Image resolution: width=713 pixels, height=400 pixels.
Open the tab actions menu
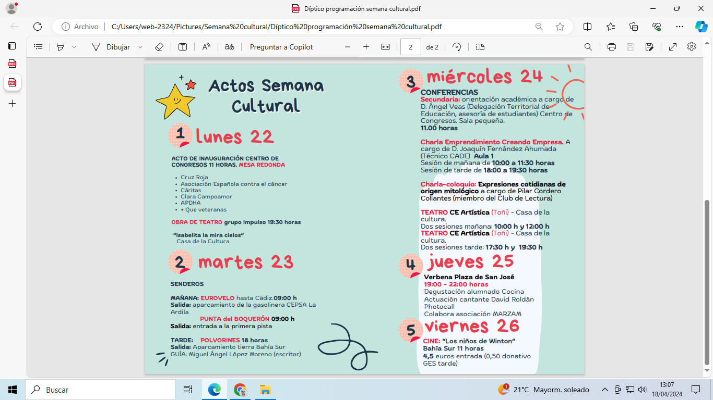click(x=12, y=46)
